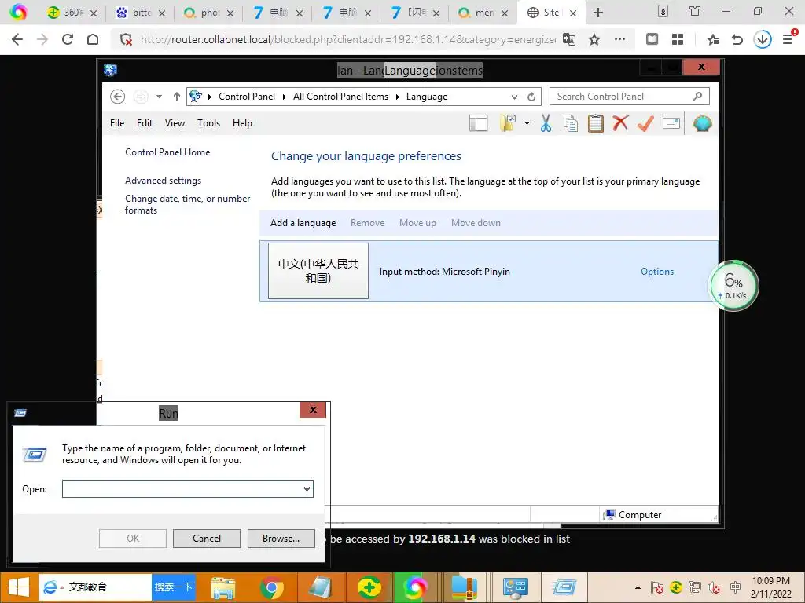805x603 pixels.
Task: Open Control Panel Home link
Action: [167, 152]
